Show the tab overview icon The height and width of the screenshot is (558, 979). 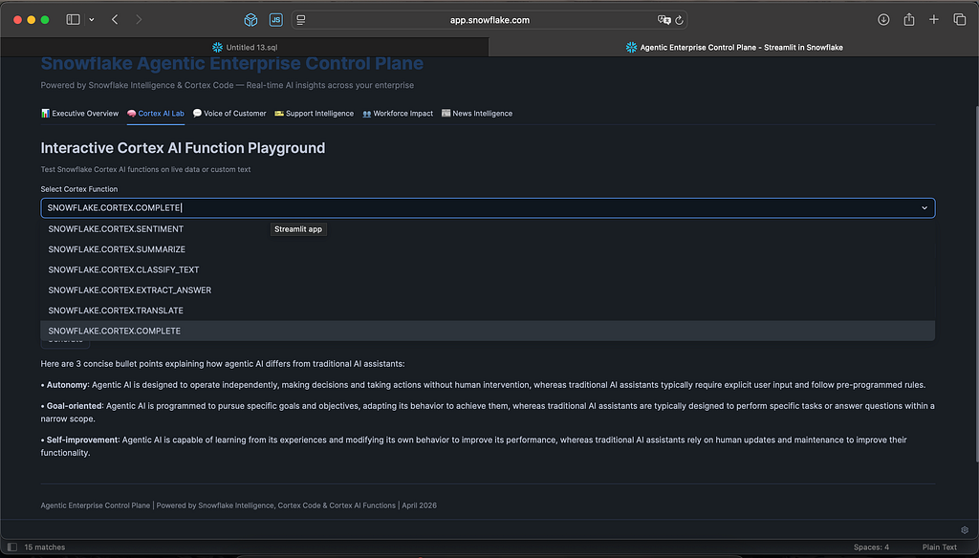(960, 19)
